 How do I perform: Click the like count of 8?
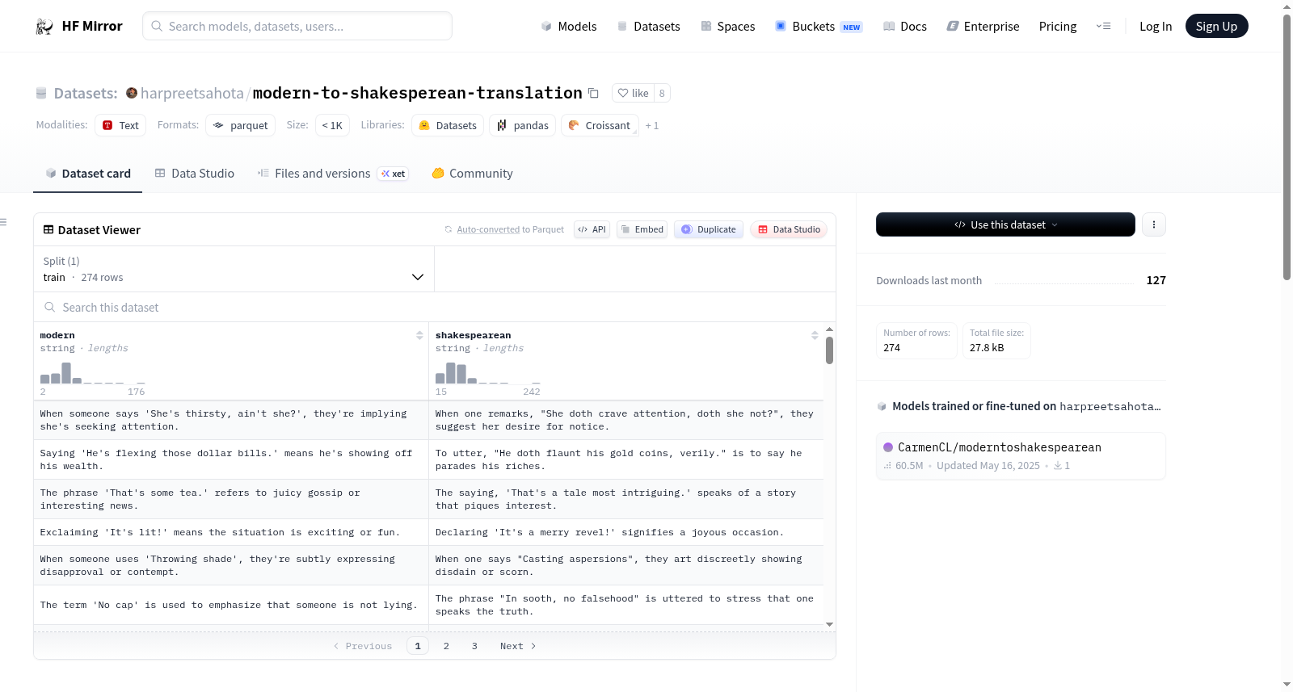point(662,93)
